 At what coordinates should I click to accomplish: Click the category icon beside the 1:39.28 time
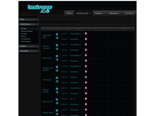point(57,38)
